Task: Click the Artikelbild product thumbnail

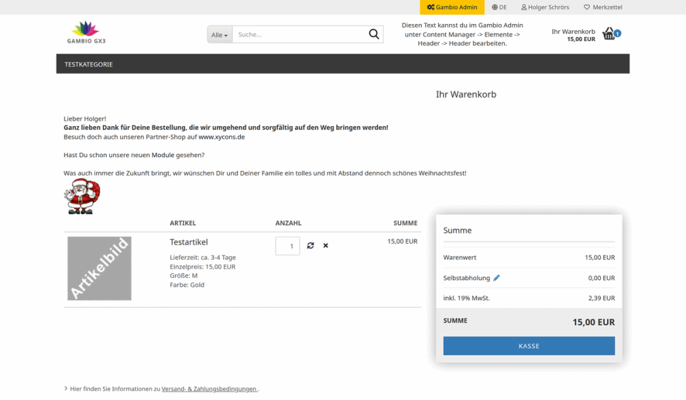Action: [x=99, y=268]
